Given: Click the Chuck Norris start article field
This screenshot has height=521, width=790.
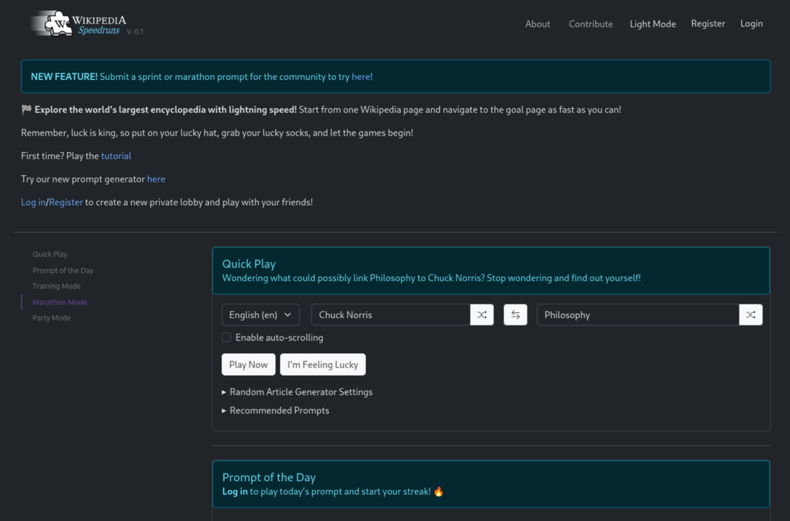Looking at the screenshot, I should (390, 315).
